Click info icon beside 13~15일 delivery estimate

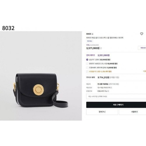tap(111, 88)
